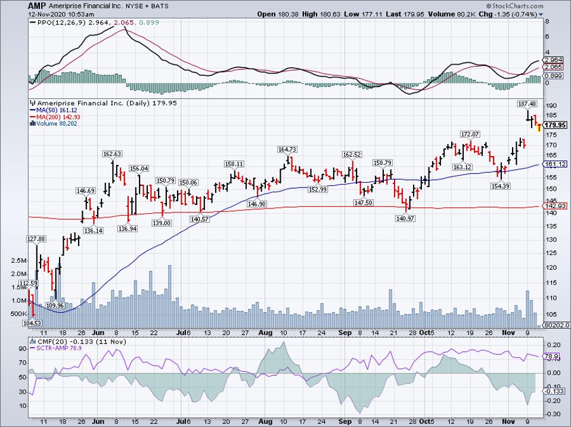Click the -0.133 CMF axis tag
Viewport: 571px width, 427px height.
[x=554, y=391]
